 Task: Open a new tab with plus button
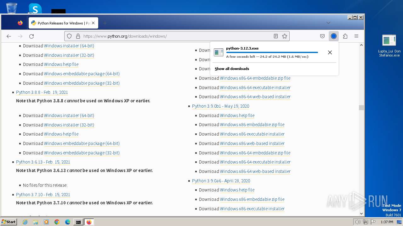click(x=105, y=23)
